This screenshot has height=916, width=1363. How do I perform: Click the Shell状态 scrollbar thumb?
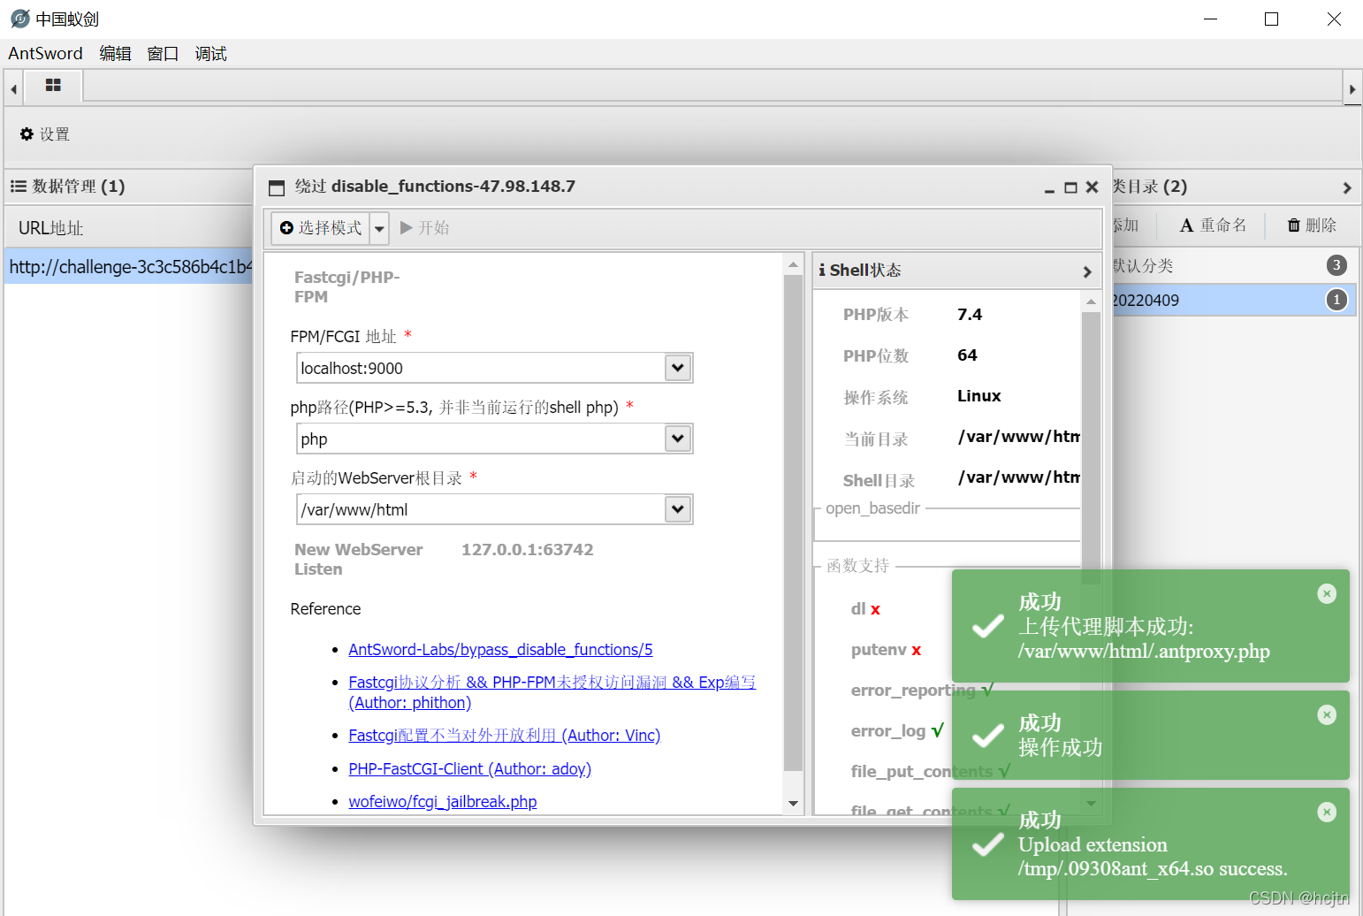(1091, 447)
